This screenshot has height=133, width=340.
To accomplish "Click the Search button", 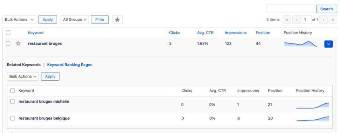I will 326,9.
